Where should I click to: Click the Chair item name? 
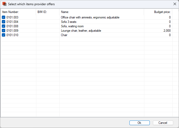pyautogui.click(x=64, y=35)
